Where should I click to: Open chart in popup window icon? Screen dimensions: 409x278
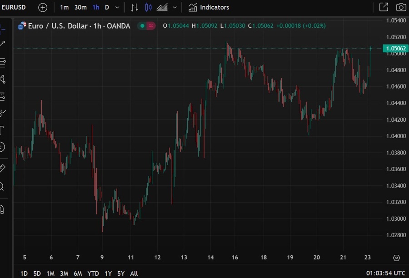pos(384,7)
